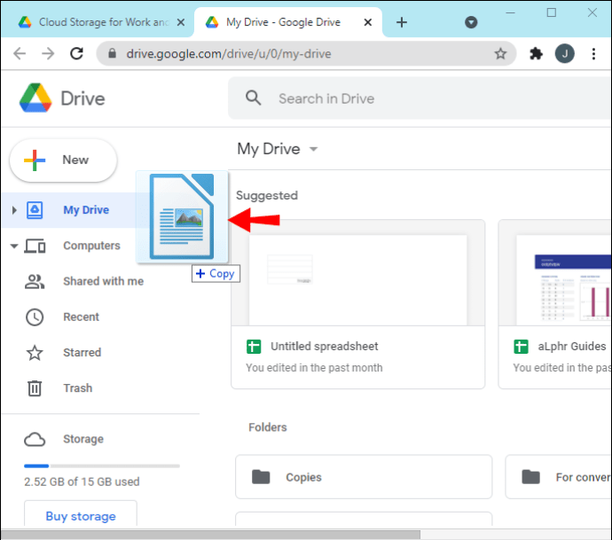Open the My Drive sidebar label

pyautogui.click(x=86, y=210)
